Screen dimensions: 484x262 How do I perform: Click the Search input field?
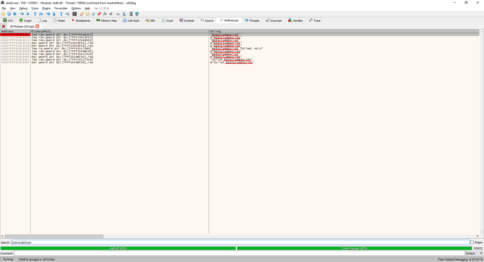point(240,242)
